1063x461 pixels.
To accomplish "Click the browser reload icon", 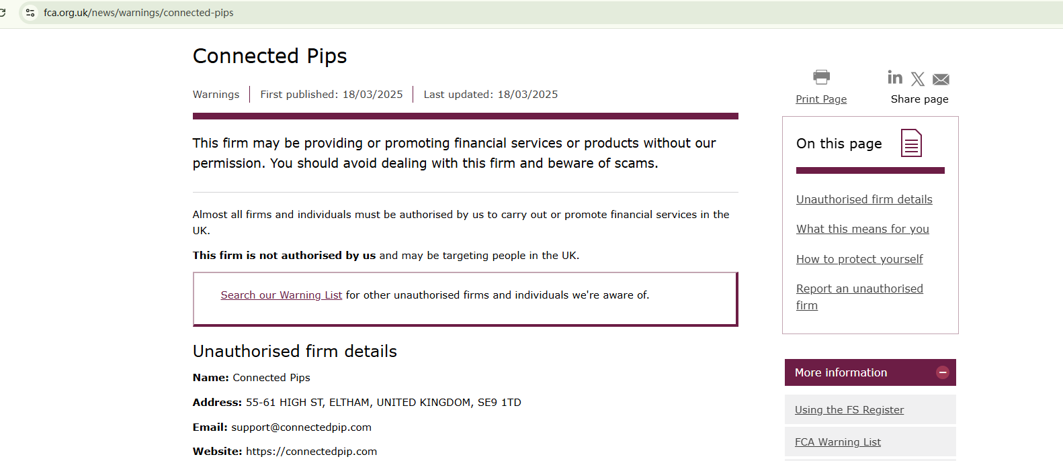I will (x=3, y=13).
